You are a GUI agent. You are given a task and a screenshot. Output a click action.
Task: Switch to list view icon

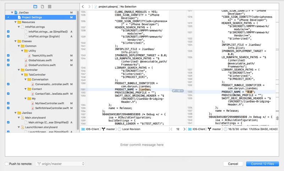(x=49, y=6)
